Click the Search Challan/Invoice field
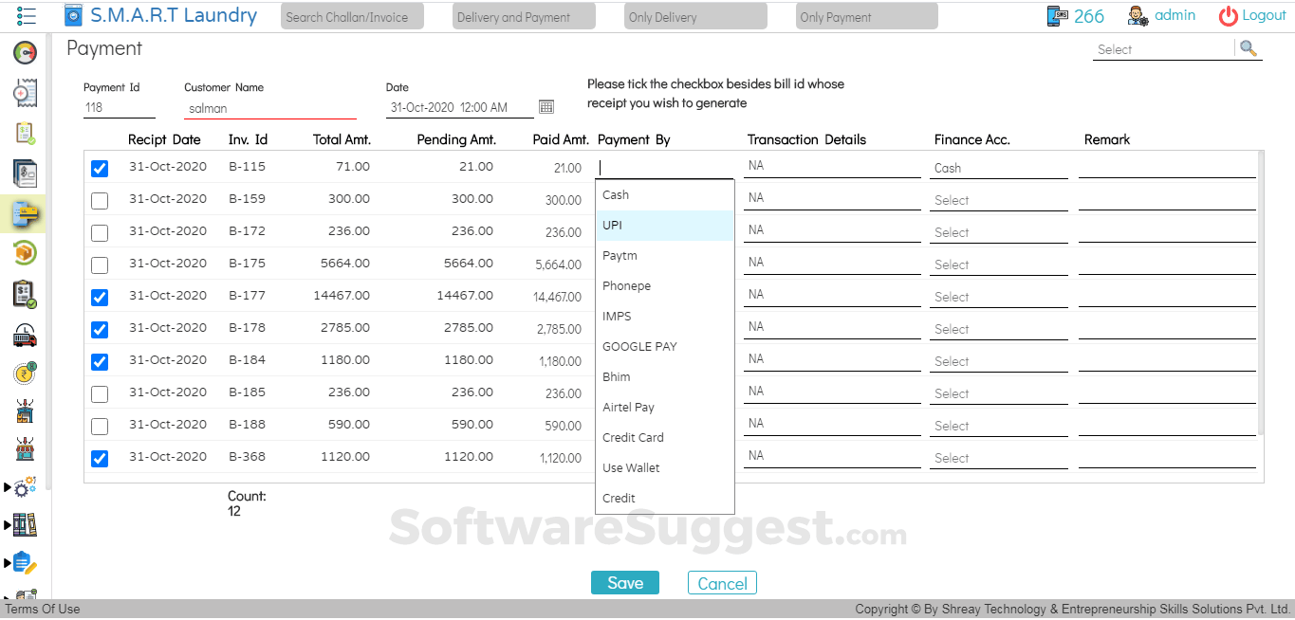This screenshot has height=620, width=1295. point(352,16)
